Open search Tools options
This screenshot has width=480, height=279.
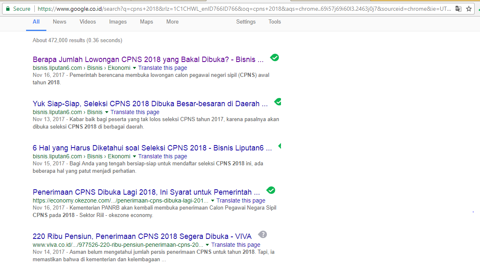pyautogui.click(x=275, y=22)
